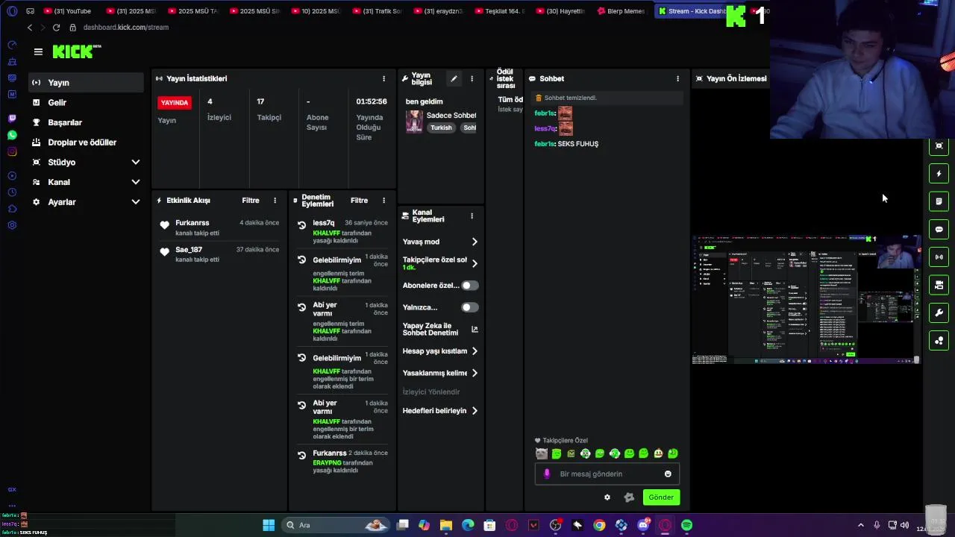Open chat settings gear icon
The image size is (955, 537).
pyautogui.click(x=607, y=497)
